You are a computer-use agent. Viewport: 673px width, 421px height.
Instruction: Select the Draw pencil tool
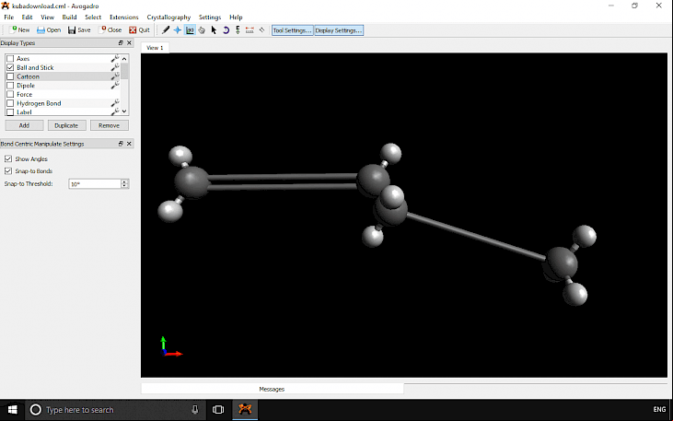166,30
